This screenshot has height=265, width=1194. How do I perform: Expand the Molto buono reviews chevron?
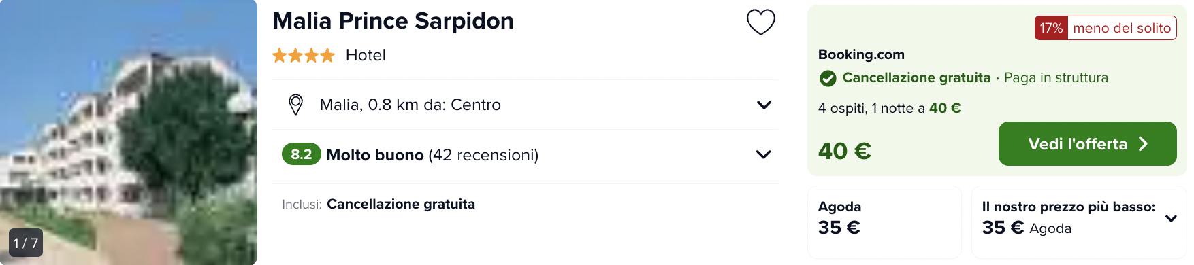[x=764, y=154]
